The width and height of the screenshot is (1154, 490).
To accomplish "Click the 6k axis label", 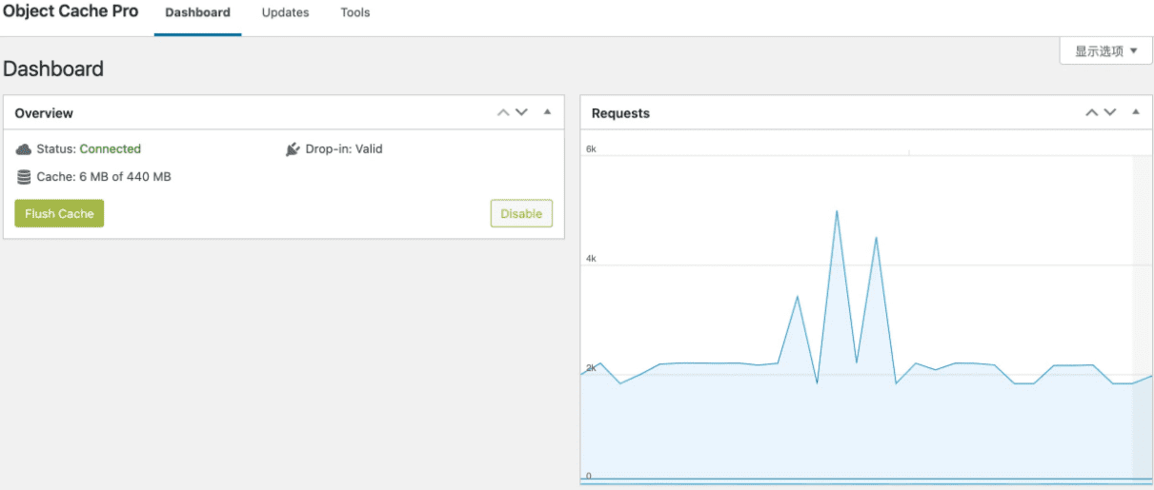I will 591,149.
